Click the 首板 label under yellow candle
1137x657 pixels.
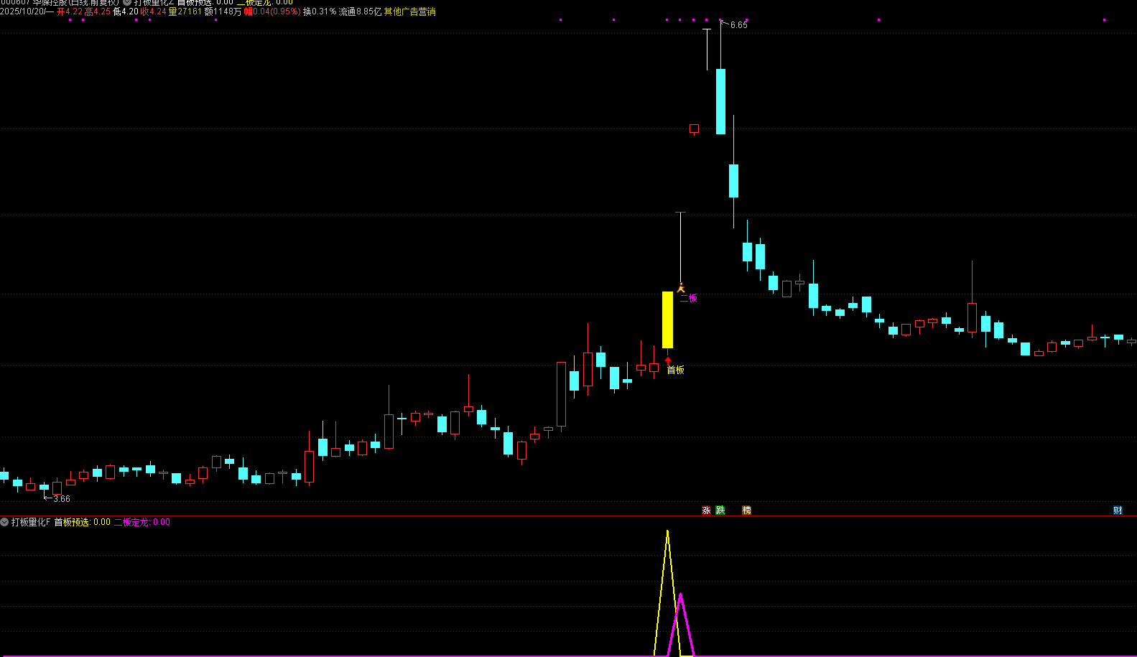(675, 370)
